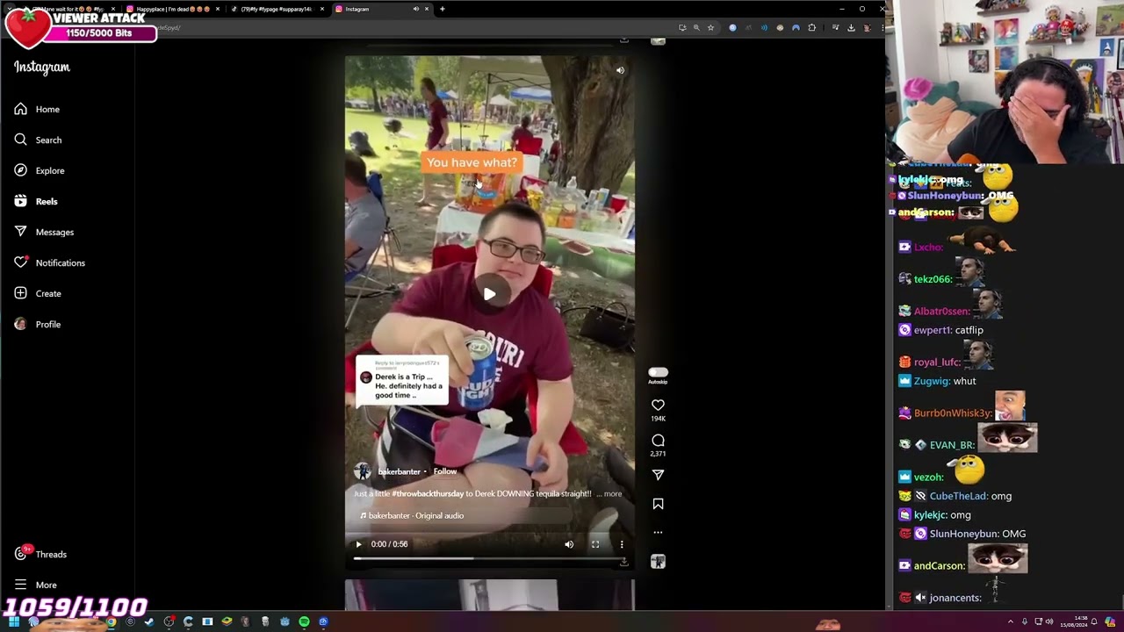1124x632 pixels.
Task: Mute audio in the video control bar
Action: click(569, 544)
